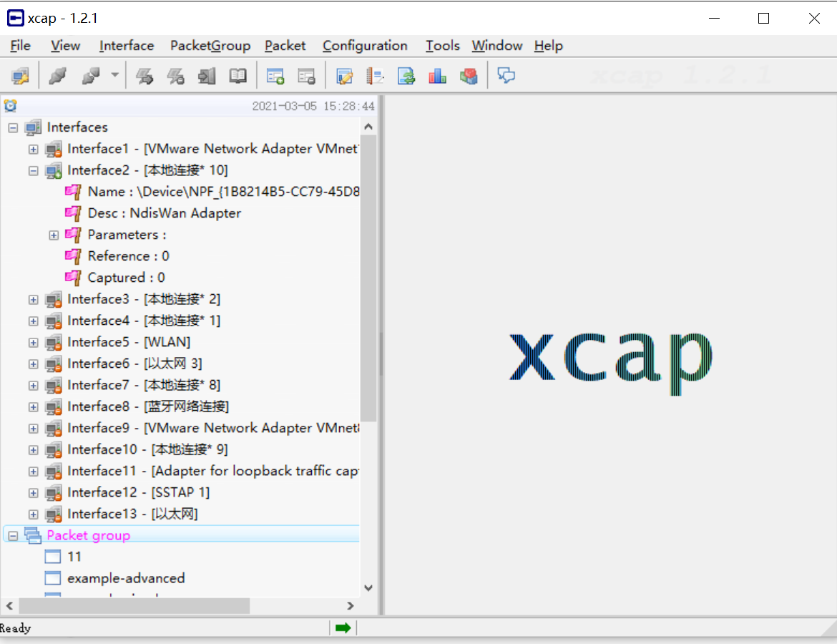Select the example-advanced packet group
This screenshot has height=644, width=837.
(x=126, y=578)
